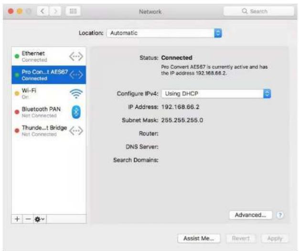The width and height of the screenshot is (299, 251).
Task: Click the green status dot beside Ethernet
Action: [17, 56]
